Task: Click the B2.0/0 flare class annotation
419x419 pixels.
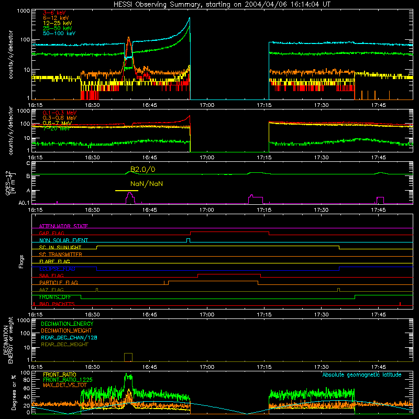Action: pyautogui.click(x=142, y=169)
